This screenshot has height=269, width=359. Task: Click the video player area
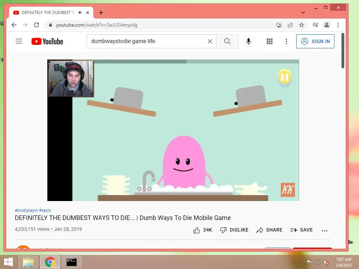pos(173,130)
